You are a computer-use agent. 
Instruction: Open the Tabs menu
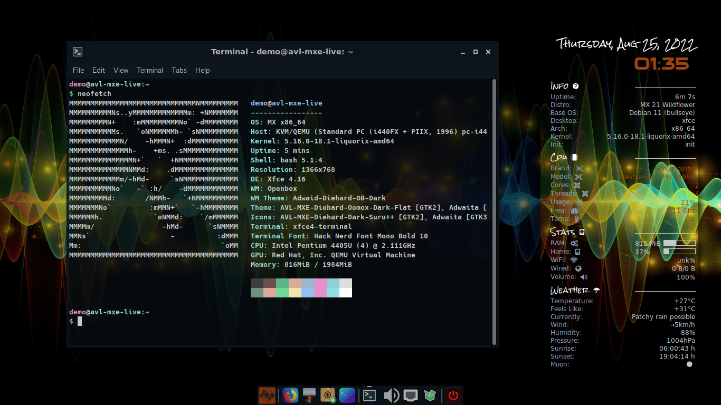[x=179, y=70]
